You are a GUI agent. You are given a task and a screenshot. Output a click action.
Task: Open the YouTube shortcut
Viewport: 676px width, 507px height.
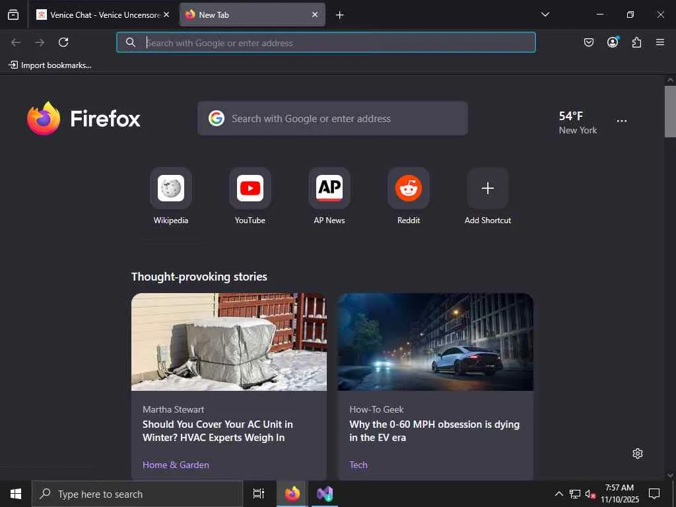tap(250, 196)
